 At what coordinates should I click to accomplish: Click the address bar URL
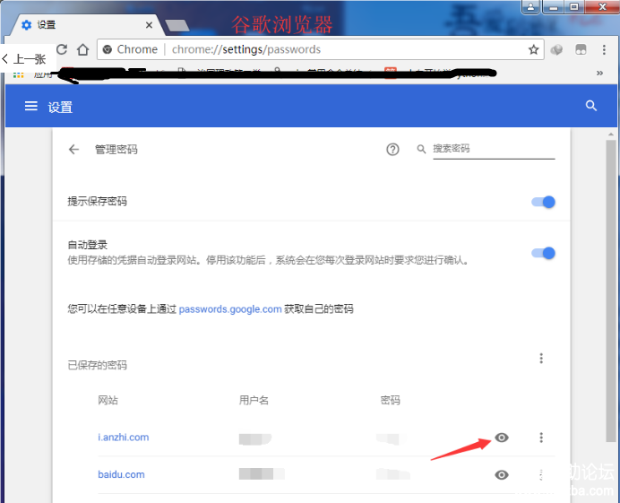click(246, 49)
